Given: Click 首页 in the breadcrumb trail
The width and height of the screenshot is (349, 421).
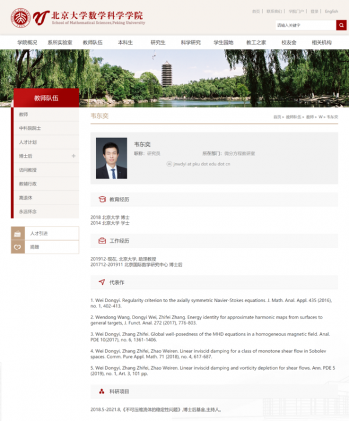Looking at the screenshot, I should pyautogui.click(x=277, y=117).
